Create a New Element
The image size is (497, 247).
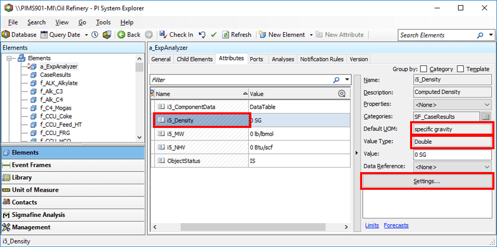(282, 35)
